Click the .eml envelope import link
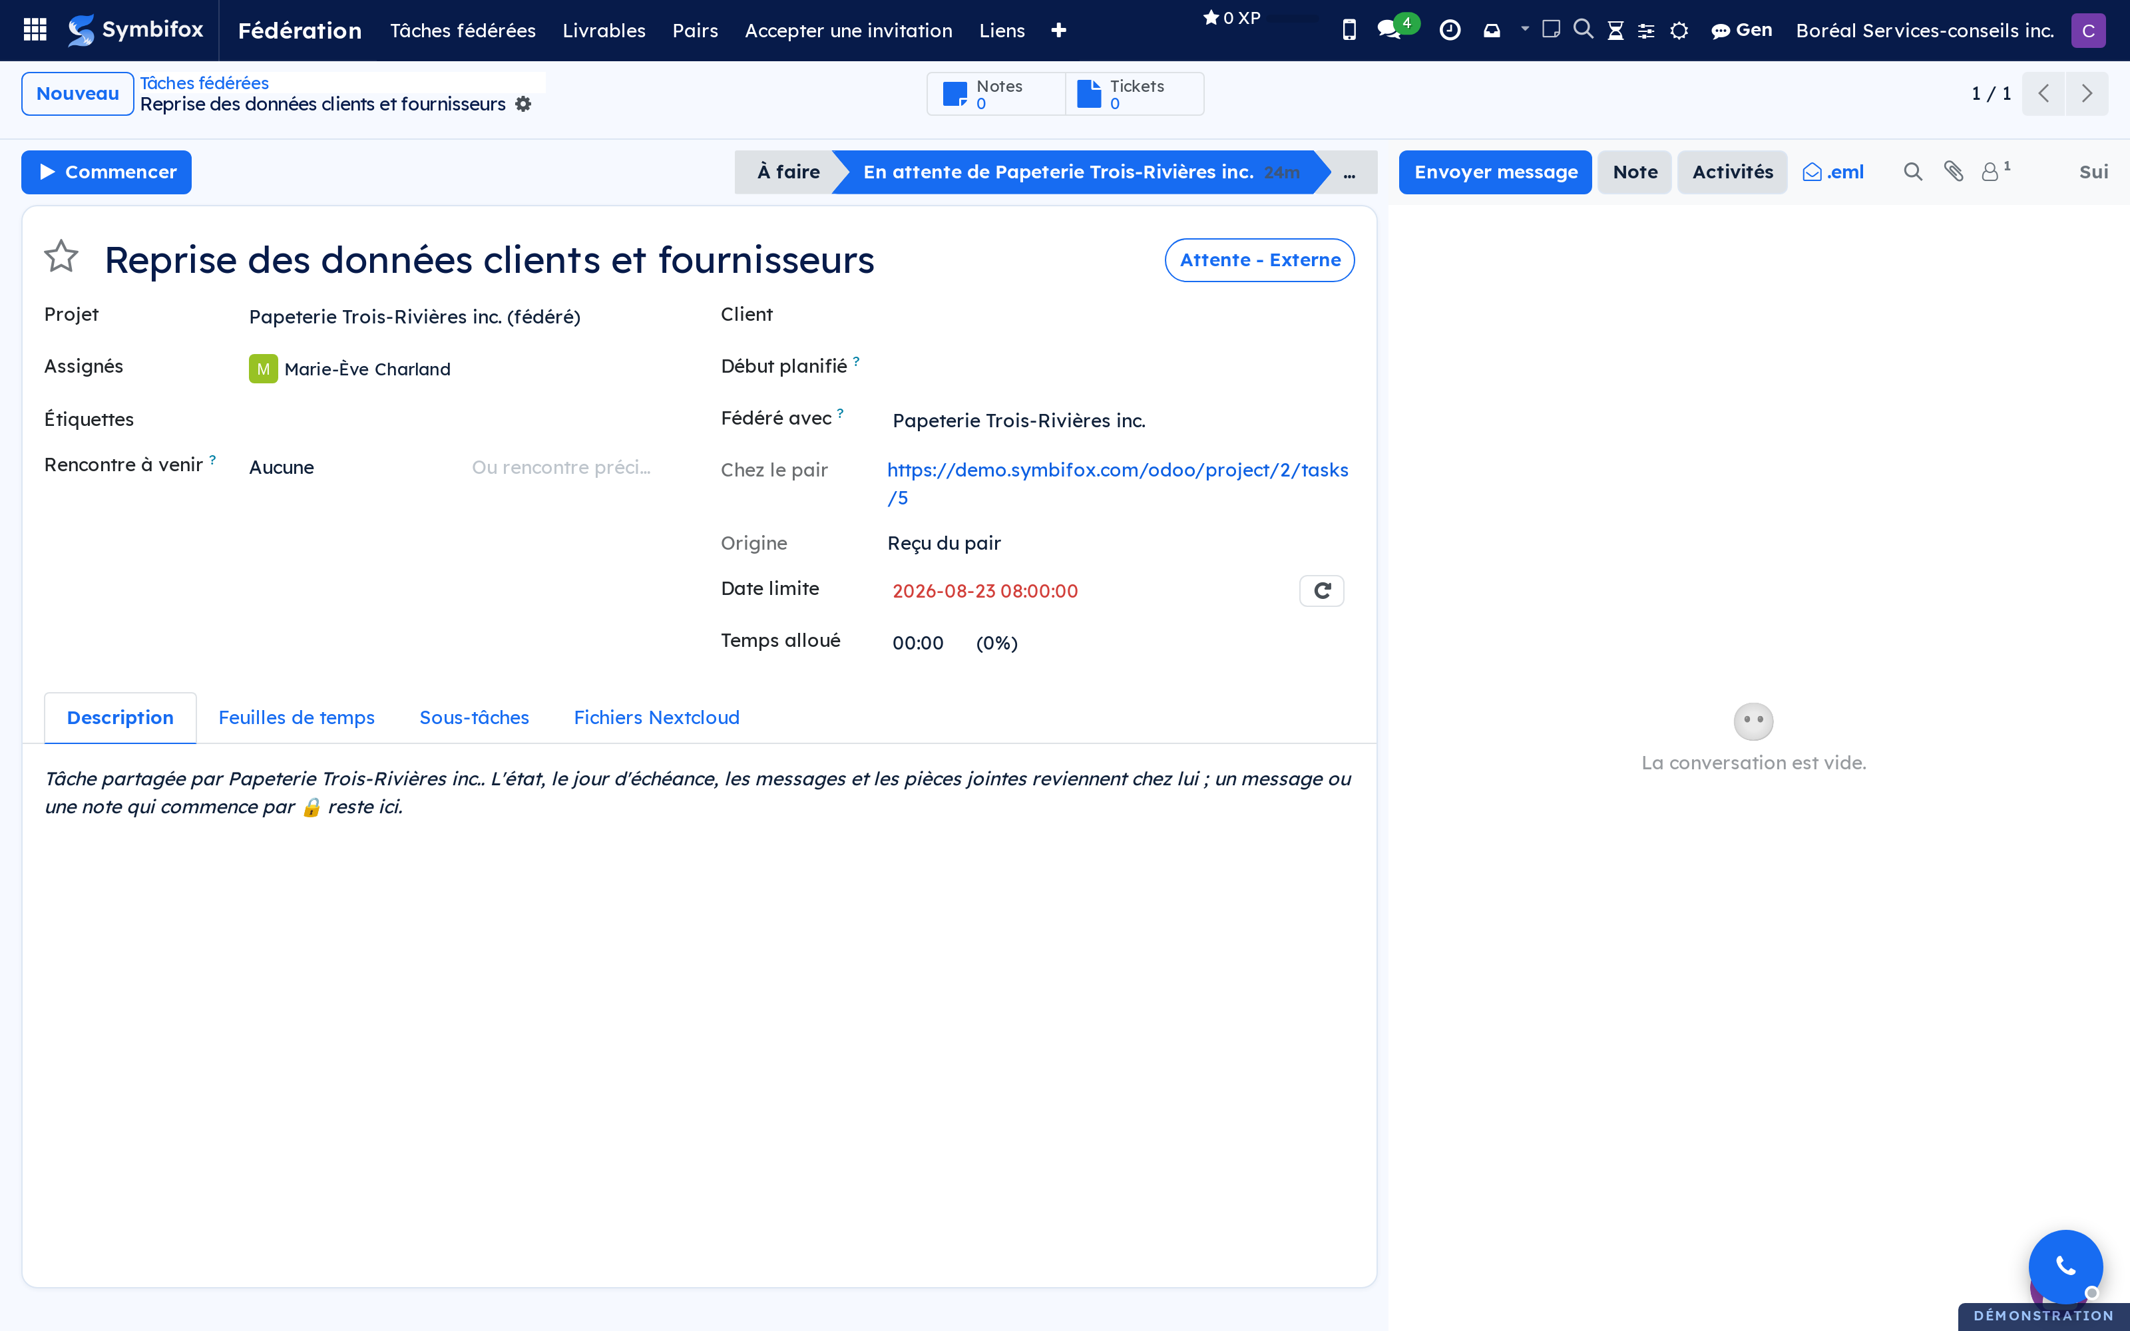Screen dimensions: 2130x1331 point(1833,172)
